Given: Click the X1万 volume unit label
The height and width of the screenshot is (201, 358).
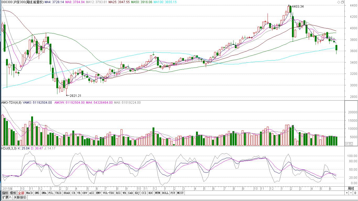Looking at the screenshot, I should click(x=349, y=144).
